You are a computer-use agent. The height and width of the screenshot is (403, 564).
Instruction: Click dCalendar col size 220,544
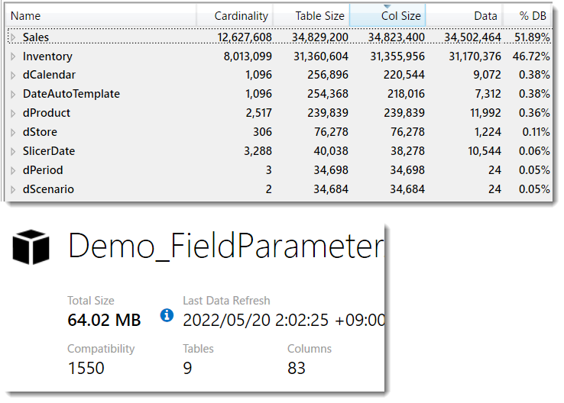click(404, 75)
